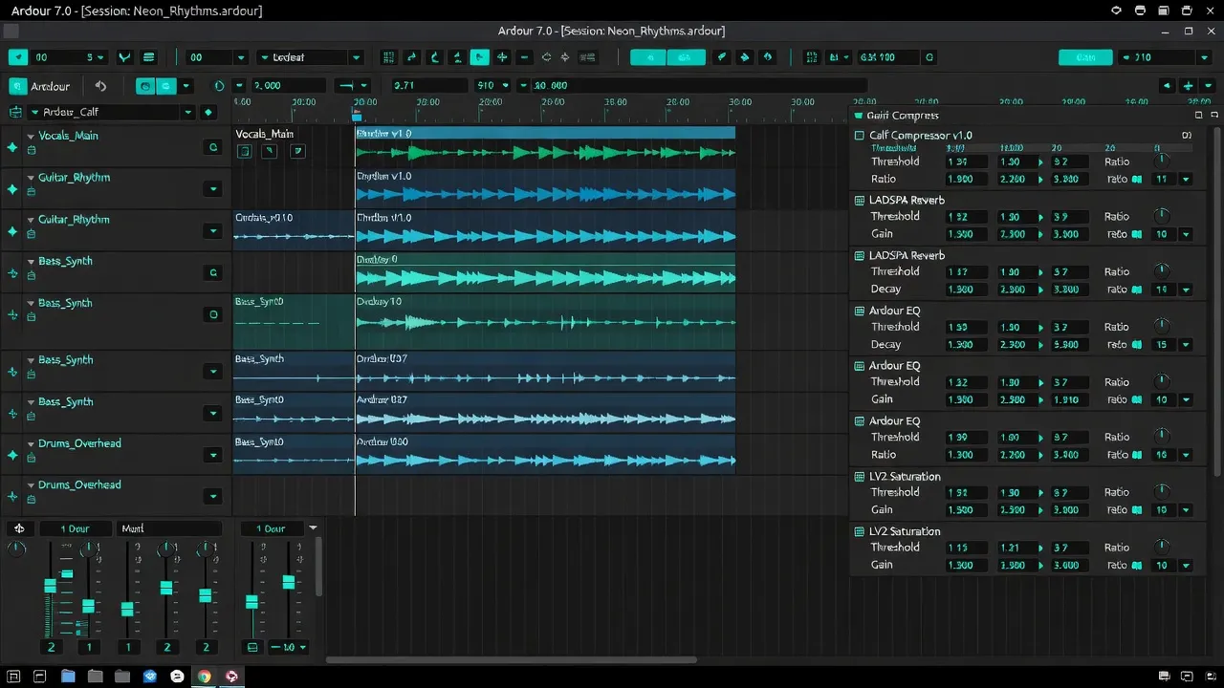This screenshot has width=1224, height=688.
Task: Click the circular icon right of the 6.3K 100 field
Action: coord(929,57)
